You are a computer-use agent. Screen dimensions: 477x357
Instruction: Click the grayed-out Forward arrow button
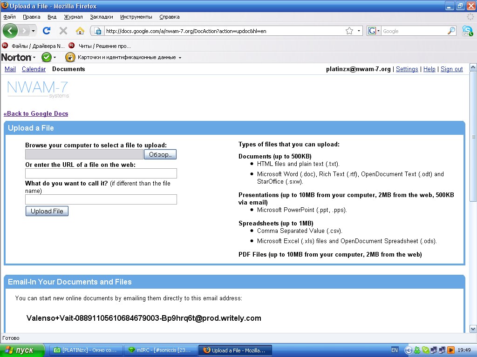point(24,31)
